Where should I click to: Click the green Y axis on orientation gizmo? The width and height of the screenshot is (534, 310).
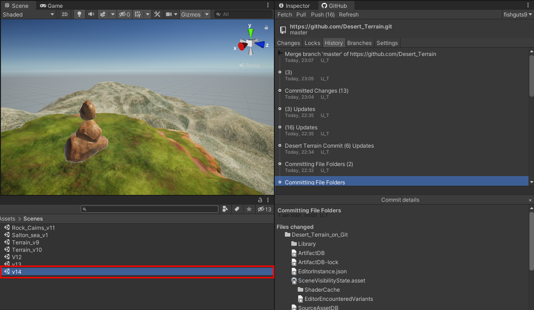point(250,32)
